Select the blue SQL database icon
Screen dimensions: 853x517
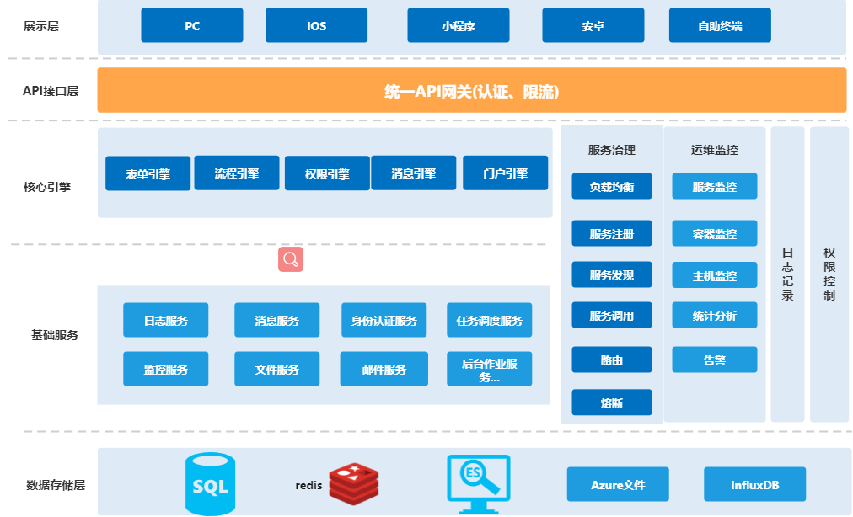[x=210, y=484]
